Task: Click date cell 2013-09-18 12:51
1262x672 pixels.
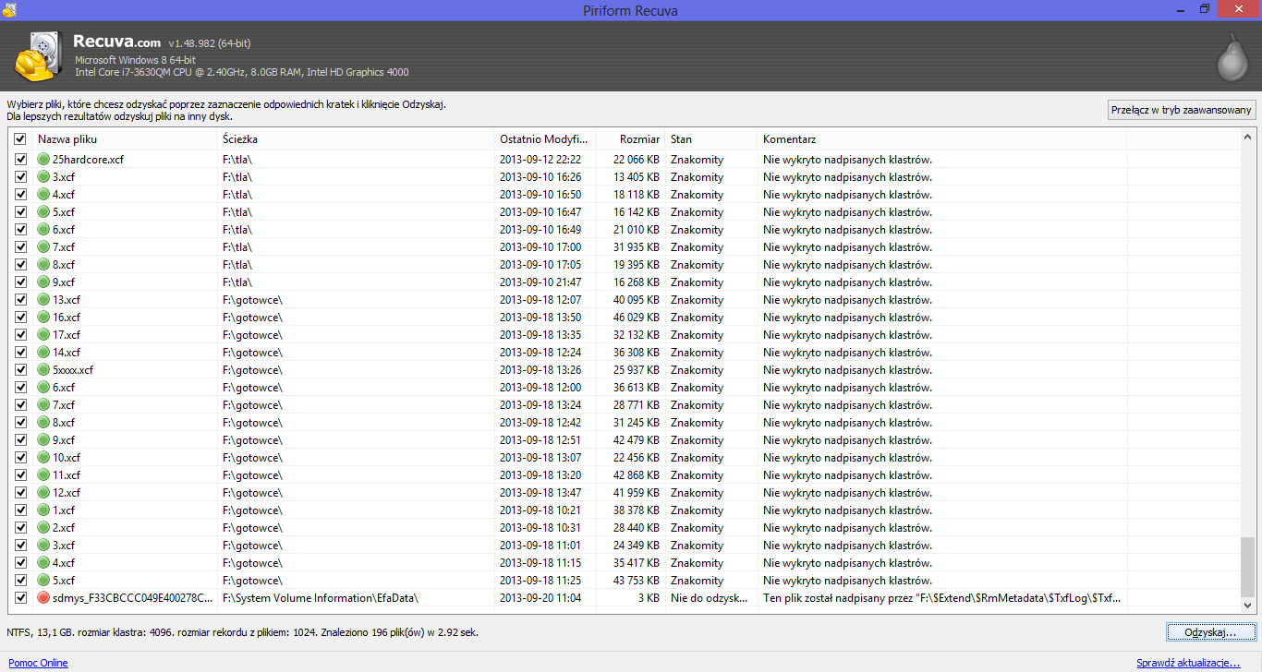Action: (x=540, y=440)
